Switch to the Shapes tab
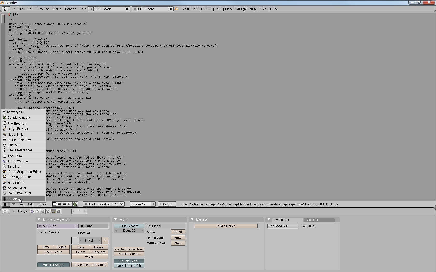 click(312, 220)
